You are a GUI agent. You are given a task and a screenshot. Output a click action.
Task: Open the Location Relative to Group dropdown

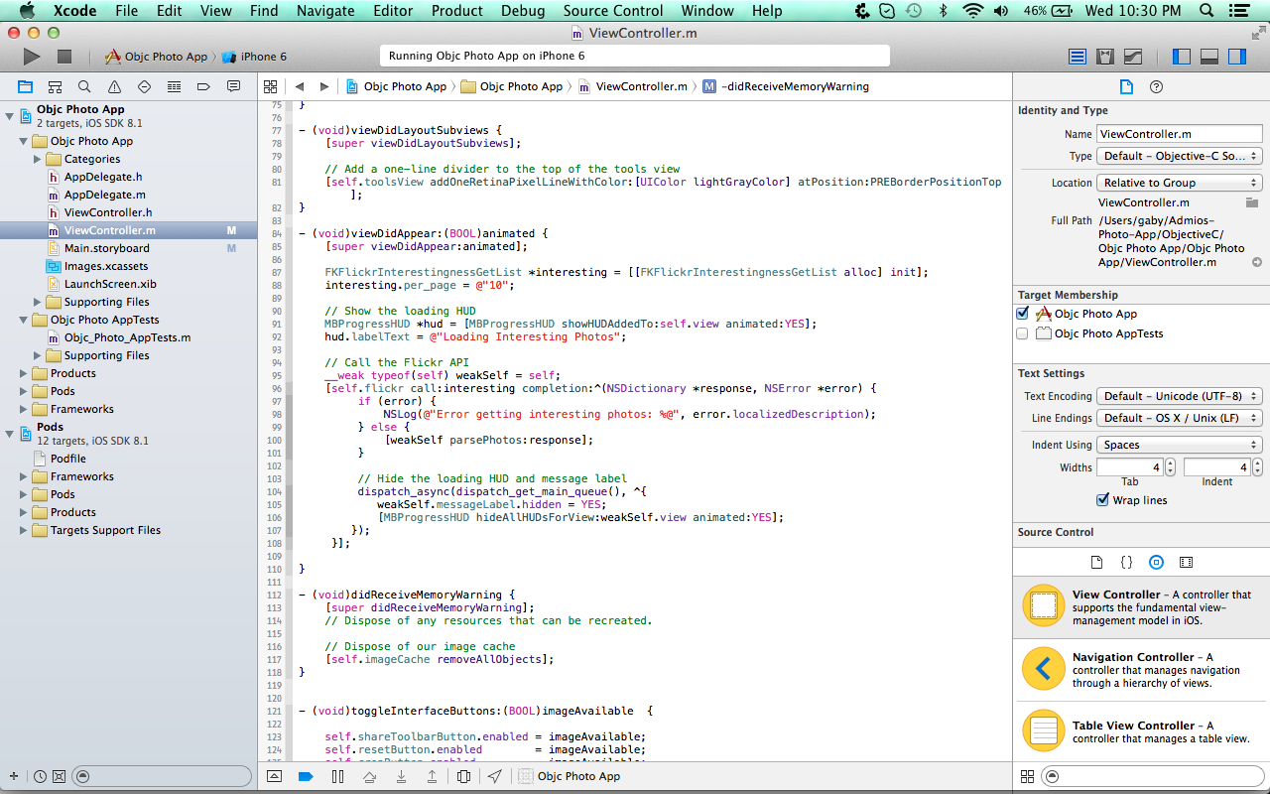tap(1180, 183)
